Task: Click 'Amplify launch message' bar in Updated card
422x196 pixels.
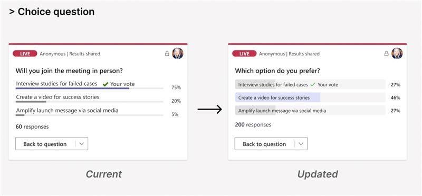Action: click(310, 111)
